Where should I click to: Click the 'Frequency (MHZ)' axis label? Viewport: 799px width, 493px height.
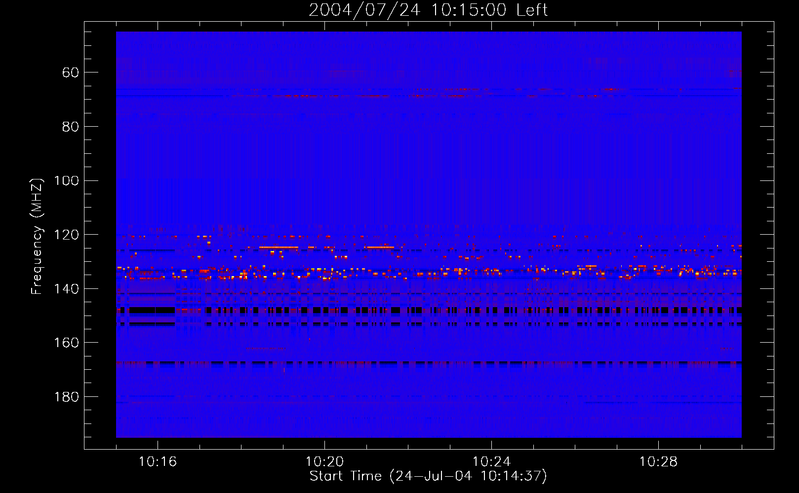point(37,236)
